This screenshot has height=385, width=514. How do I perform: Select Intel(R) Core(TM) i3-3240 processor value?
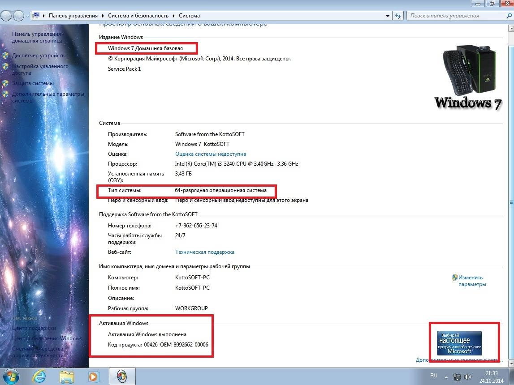pos(236,164)
